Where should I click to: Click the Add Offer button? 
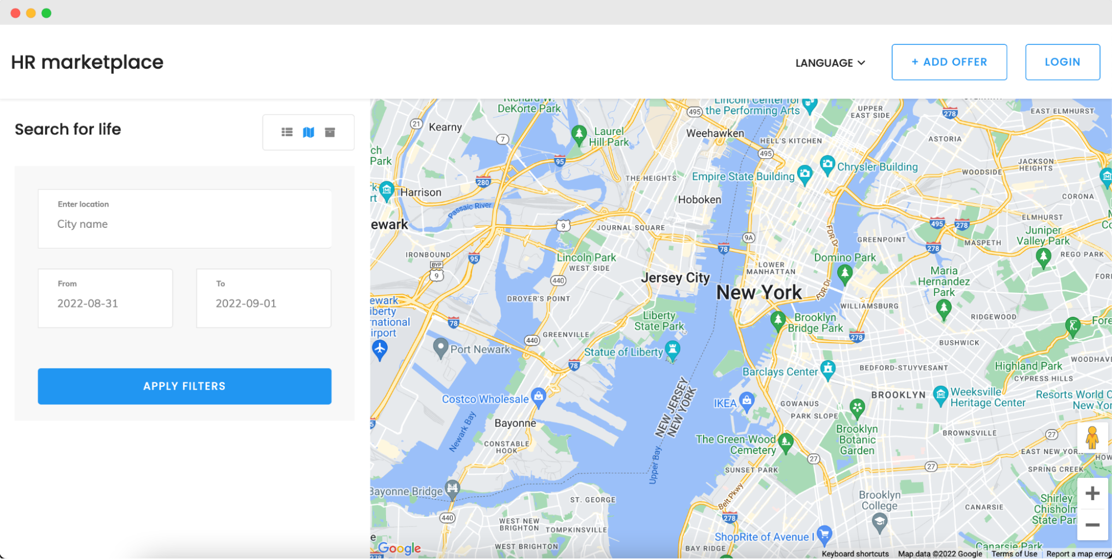click(949, 62)
